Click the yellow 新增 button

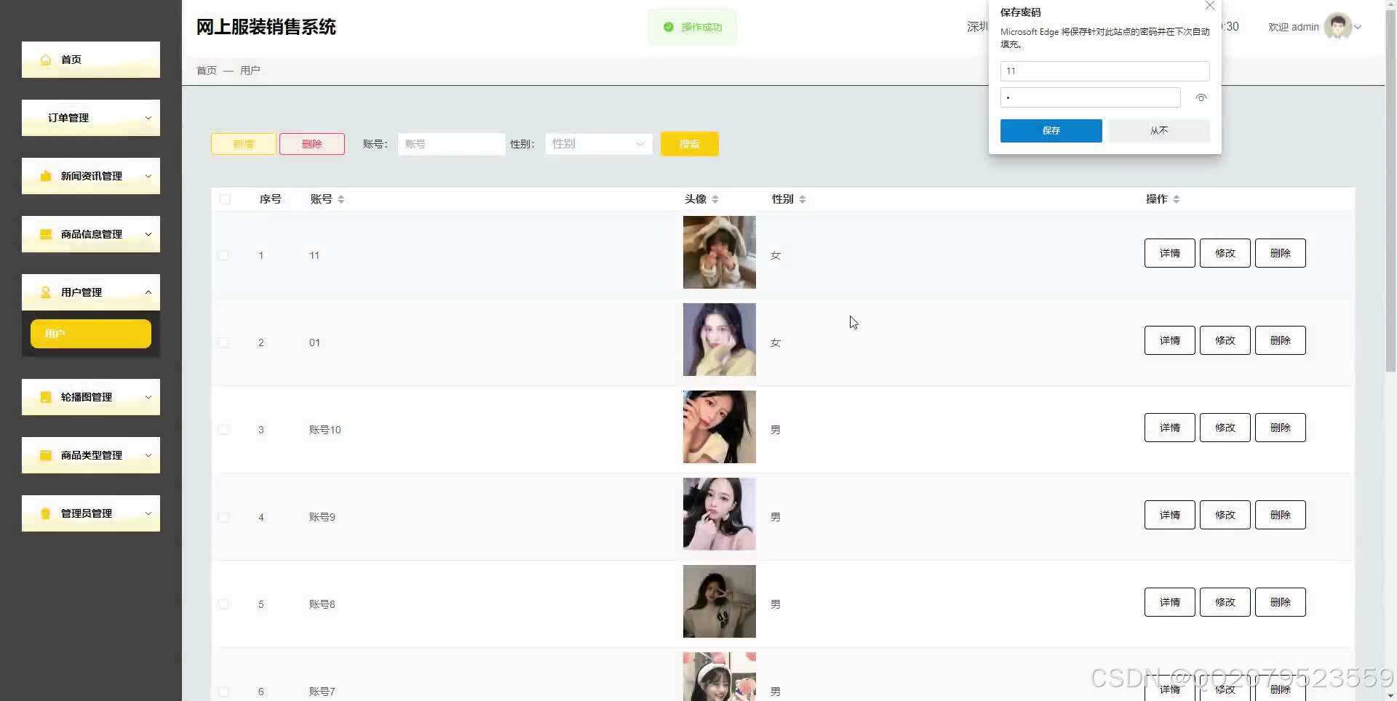(244, 144)
